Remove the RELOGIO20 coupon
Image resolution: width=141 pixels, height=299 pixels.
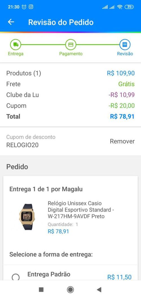click(122, 141)
